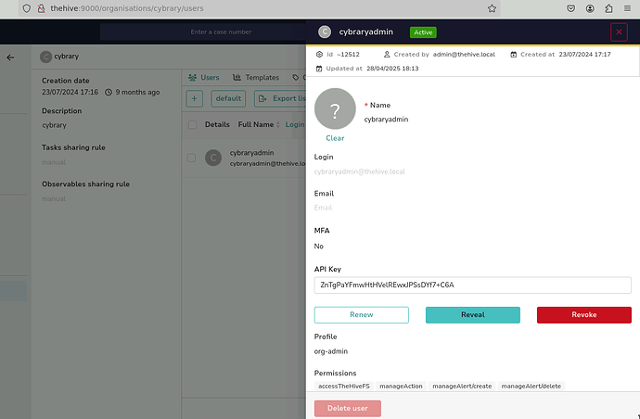The height and width of the screenshot is (419, 640).
Task: Switch to the Templates tab
Action: coord(256,78)
